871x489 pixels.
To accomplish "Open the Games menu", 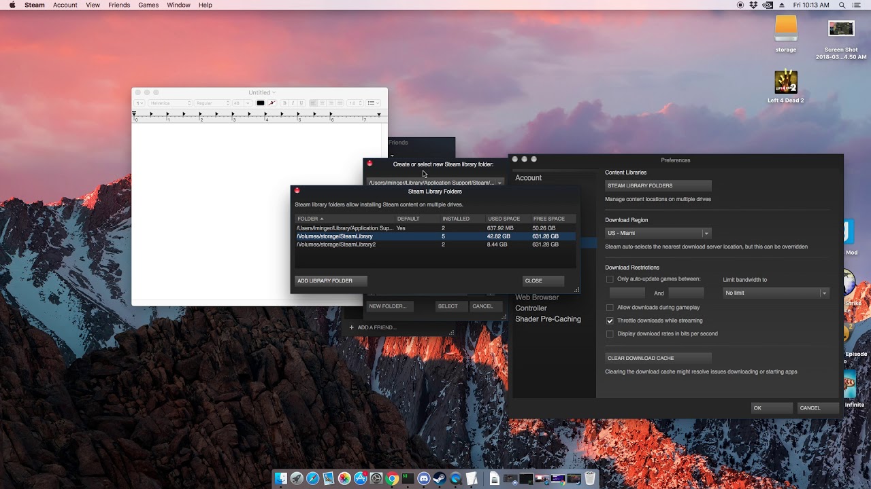I will coord(148,5).
